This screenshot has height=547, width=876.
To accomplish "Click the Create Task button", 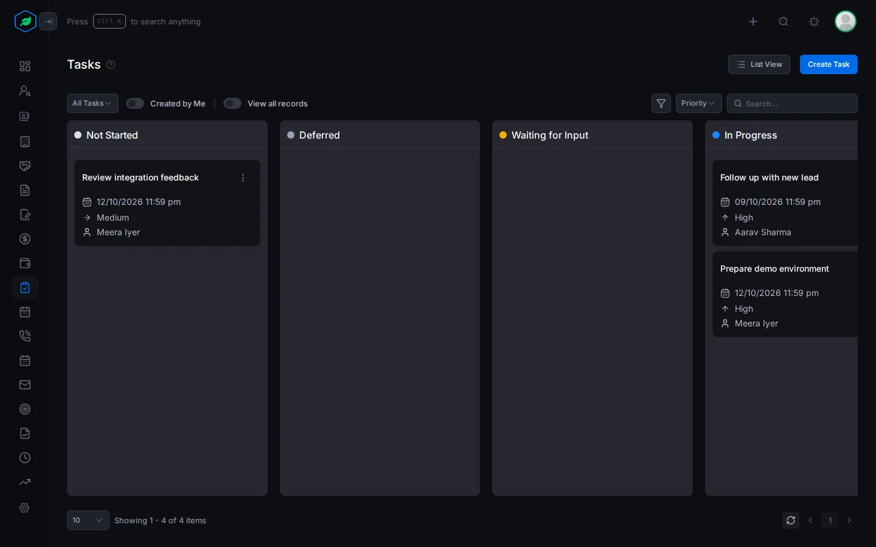I will coord(829,64).
